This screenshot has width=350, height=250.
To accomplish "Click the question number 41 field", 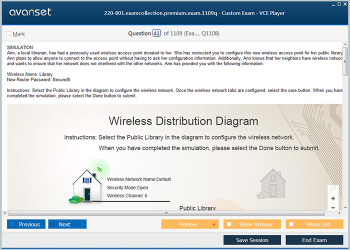I will (156, 33).
